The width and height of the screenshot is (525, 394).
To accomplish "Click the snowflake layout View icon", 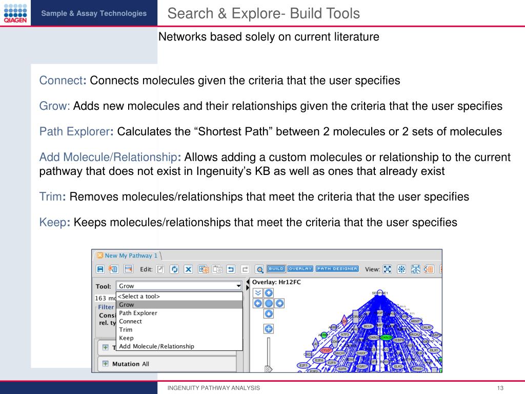I will (x=401, y=269).
